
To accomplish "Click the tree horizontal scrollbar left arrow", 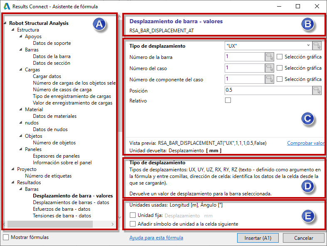I will [x=4, y=224].
